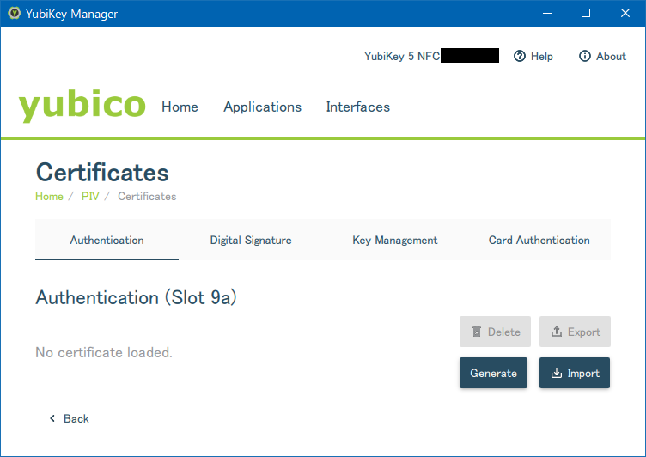
Task: Close the YubiKey Manager window
Action: coord(625,13)
